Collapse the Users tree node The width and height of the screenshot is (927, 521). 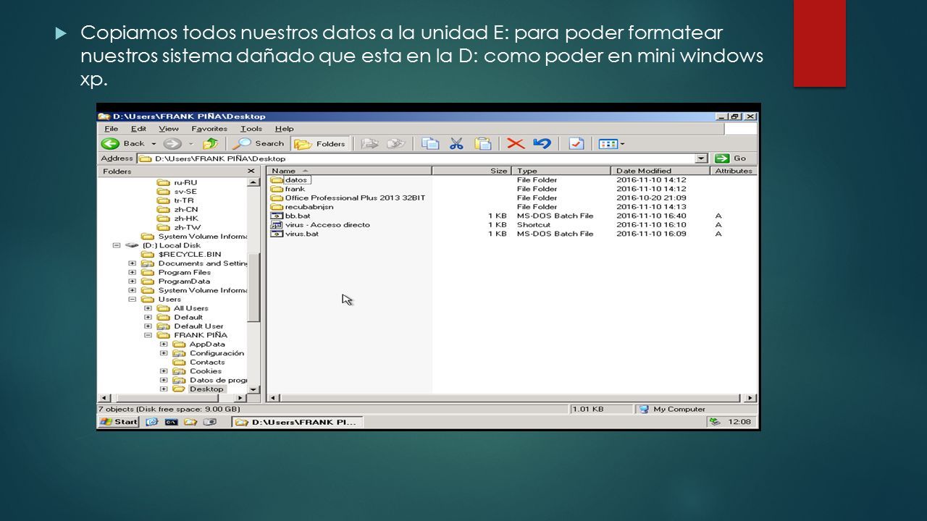132,299
